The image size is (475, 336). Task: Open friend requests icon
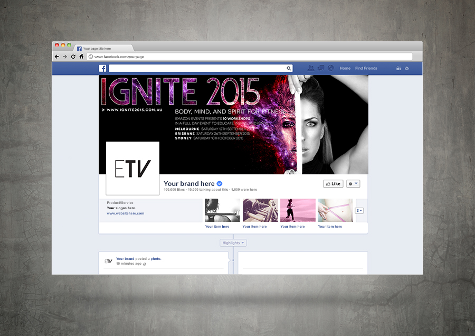311,68
